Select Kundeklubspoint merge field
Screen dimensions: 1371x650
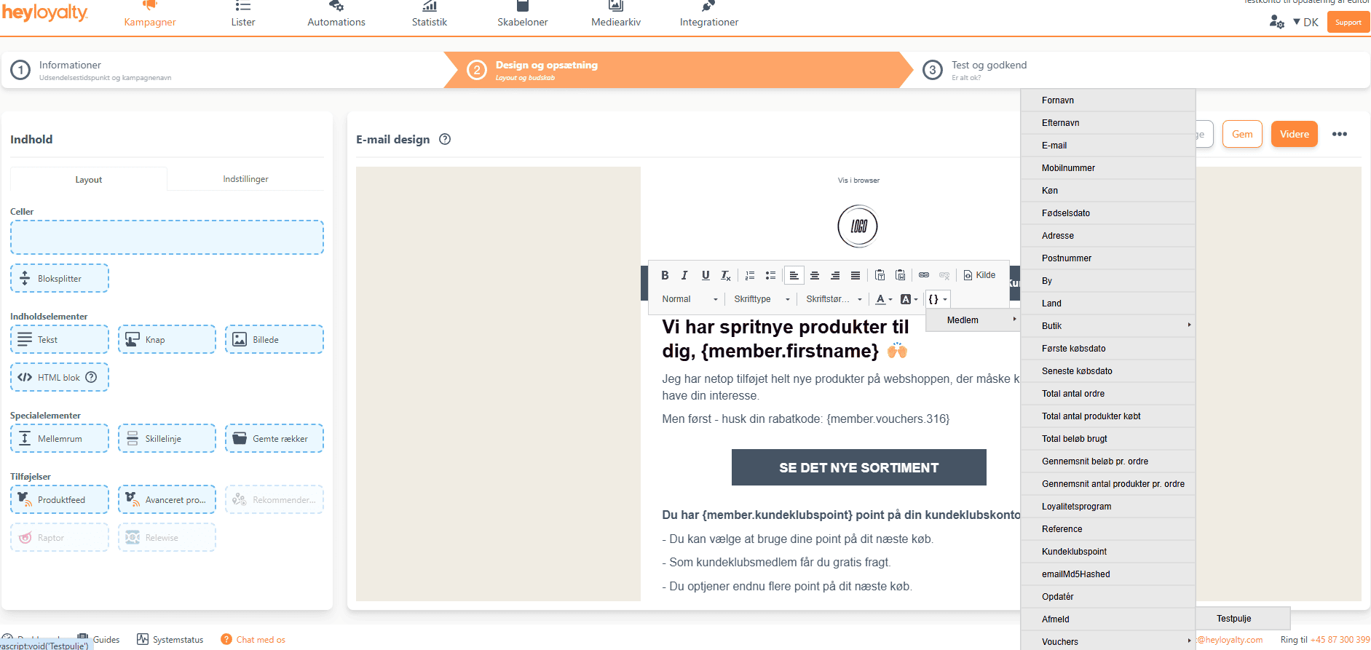(1108, 552)
